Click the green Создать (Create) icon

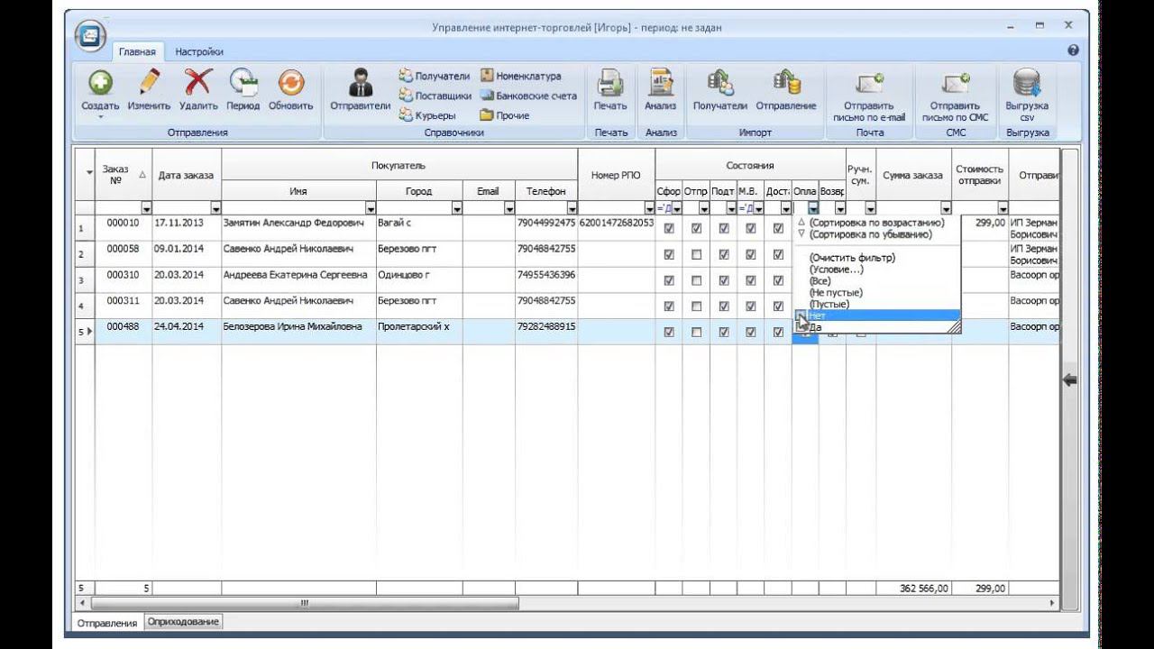(100, 84)
